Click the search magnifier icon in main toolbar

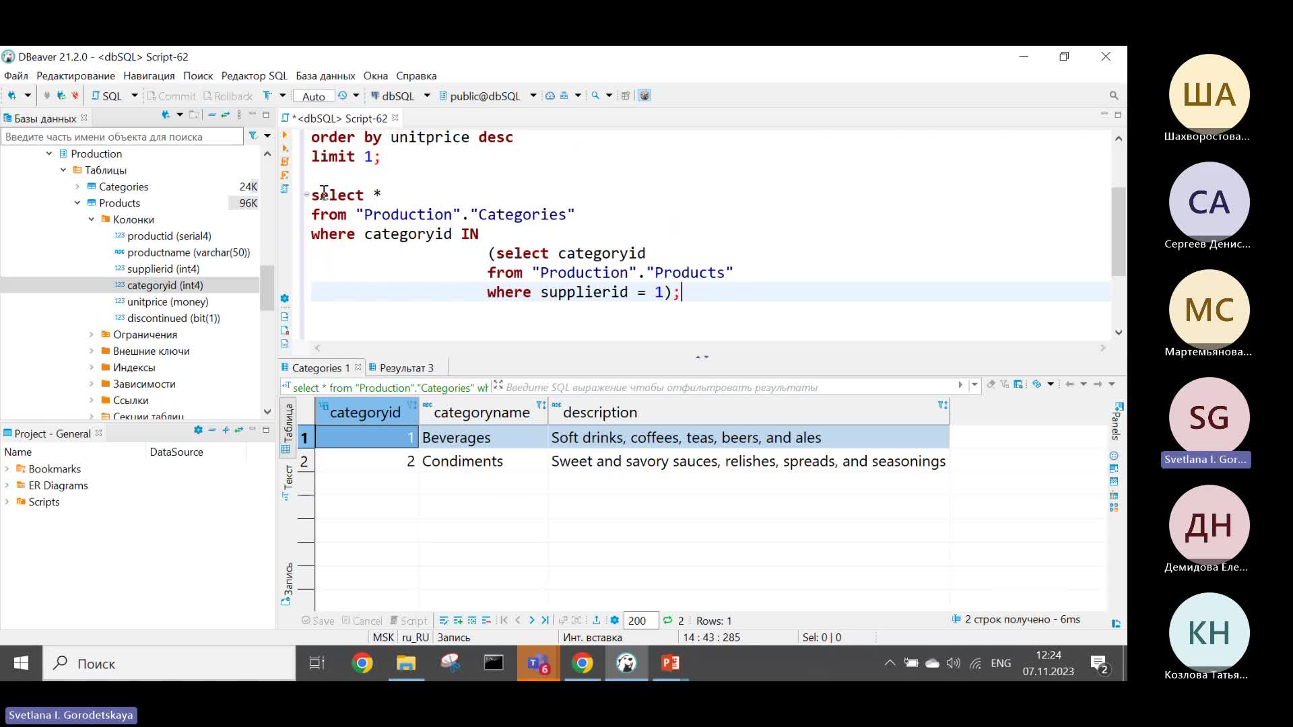[595, 96]
